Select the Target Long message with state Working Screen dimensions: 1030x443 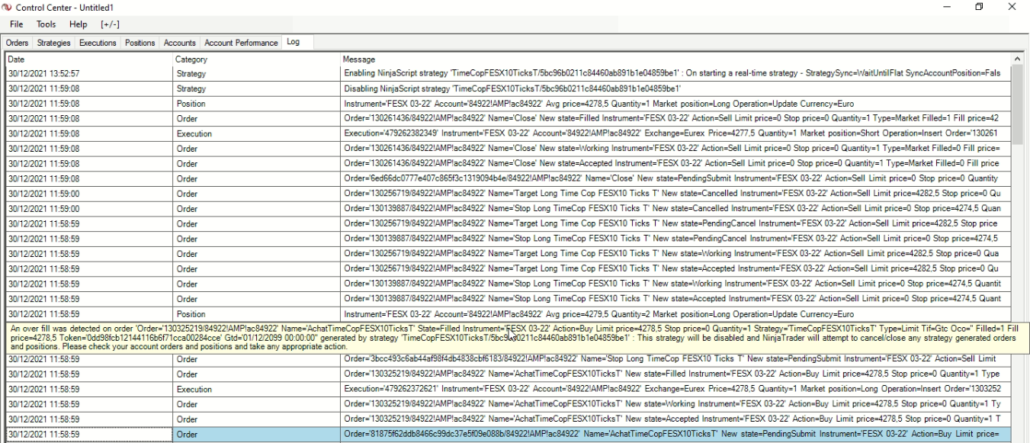[x=676, y=253]
